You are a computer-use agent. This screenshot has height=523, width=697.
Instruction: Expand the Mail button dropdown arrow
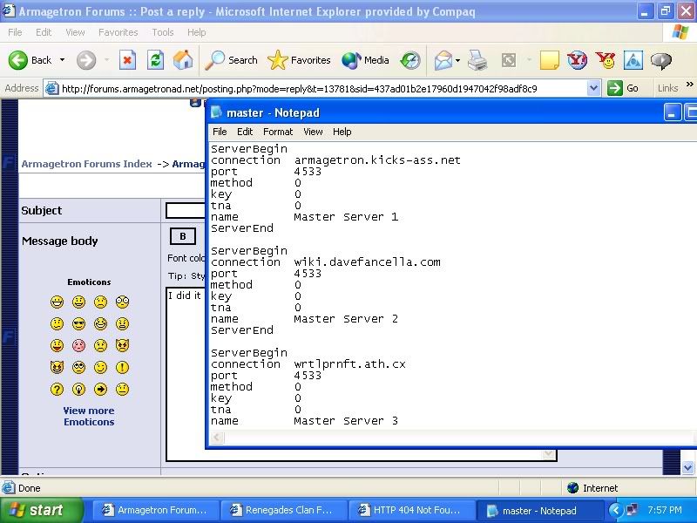[457, 60]
